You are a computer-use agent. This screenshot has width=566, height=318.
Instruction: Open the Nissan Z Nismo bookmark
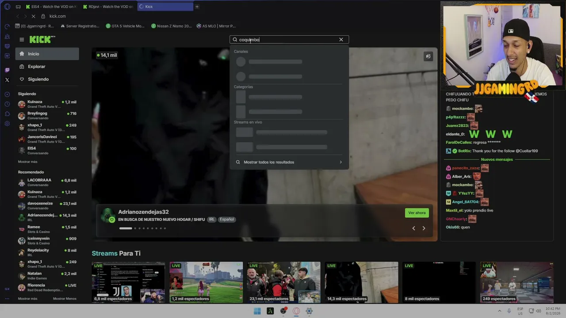click(x=172, y=26)
